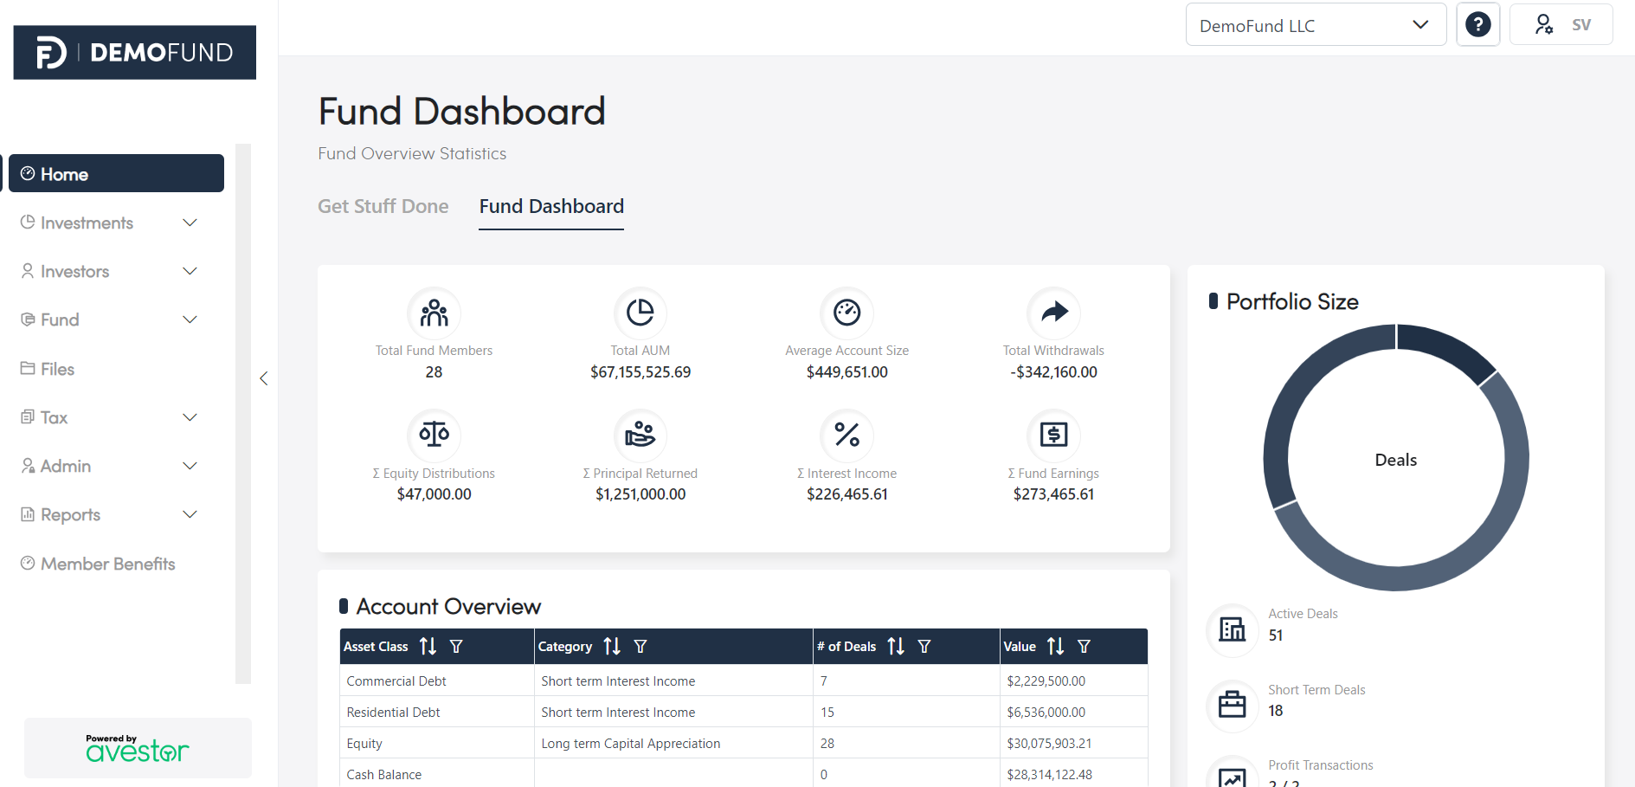Open the DemoFund LLC fund selector dropdown

[x=1316, y=24]
